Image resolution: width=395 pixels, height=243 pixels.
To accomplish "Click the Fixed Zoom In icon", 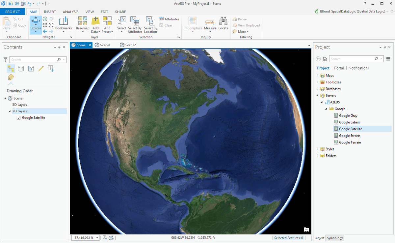I will tap(45, 25).
